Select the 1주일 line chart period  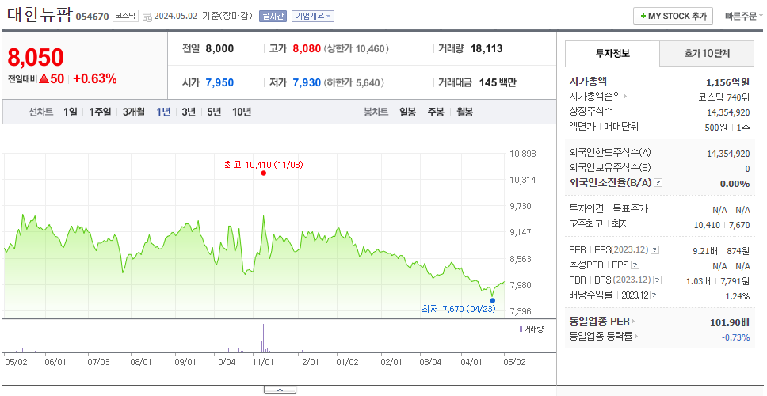coord(100,112)
